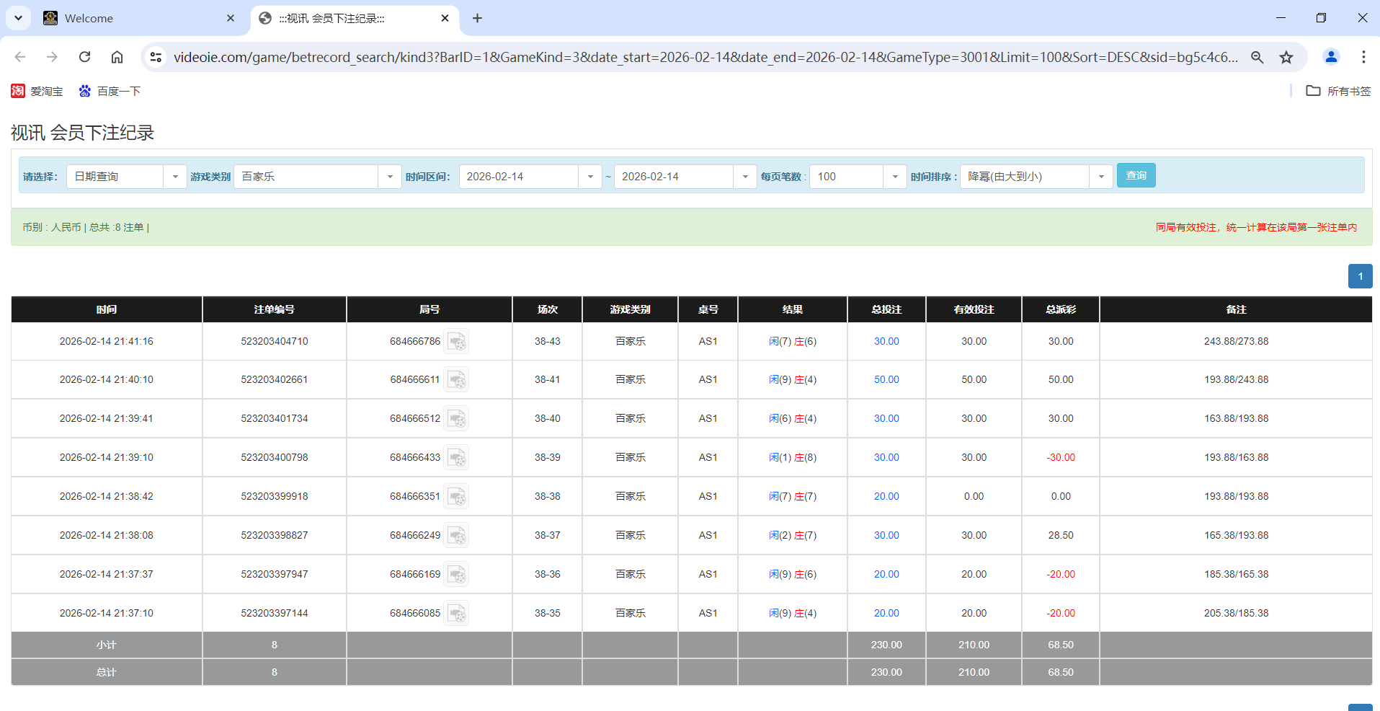Click the replay icon for game 684666085
This screenshot has height=711, width=1380.
[x=457, y=613]
